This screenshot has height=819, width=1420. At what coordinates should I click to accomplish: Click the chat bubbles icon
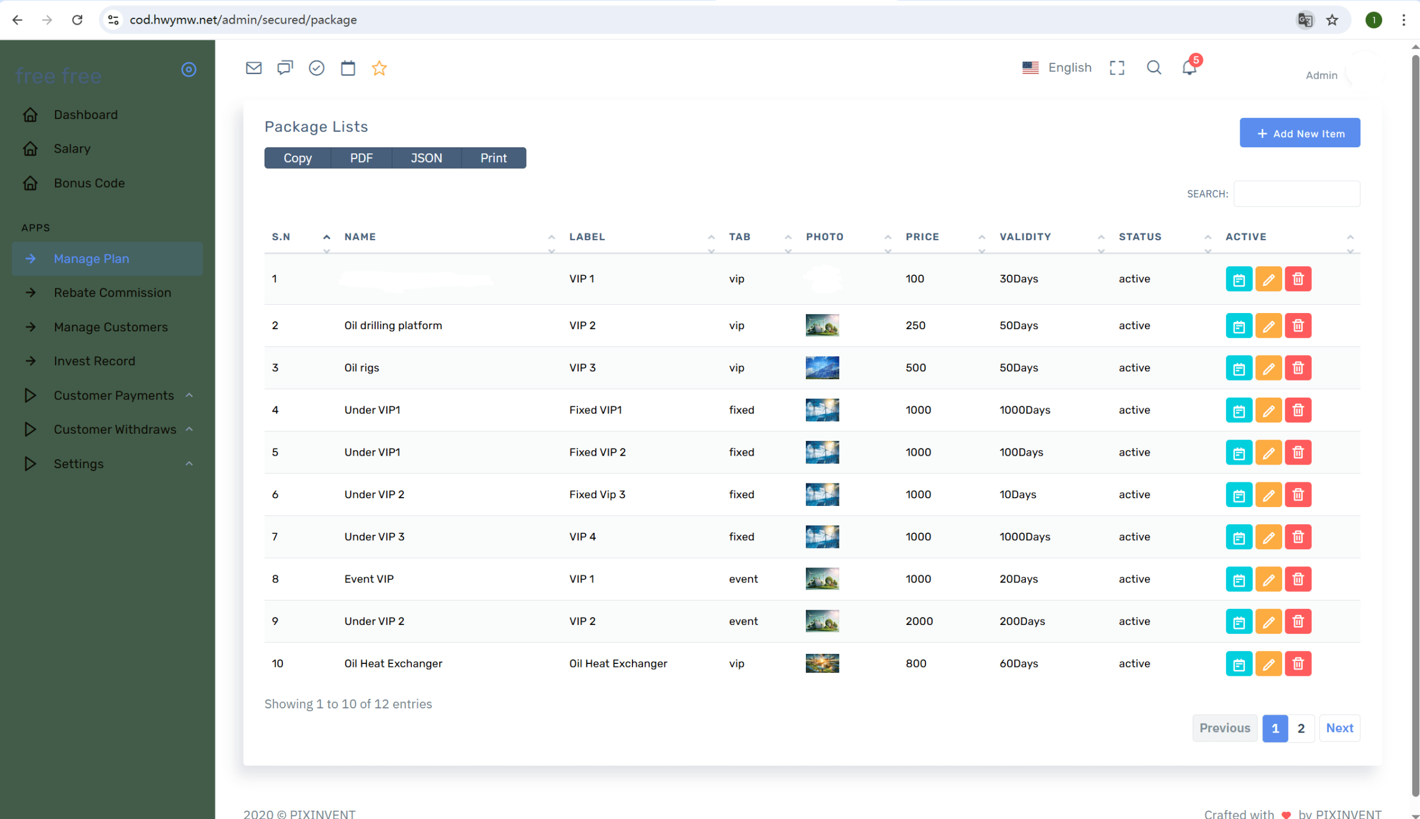[x=285, y=68]
